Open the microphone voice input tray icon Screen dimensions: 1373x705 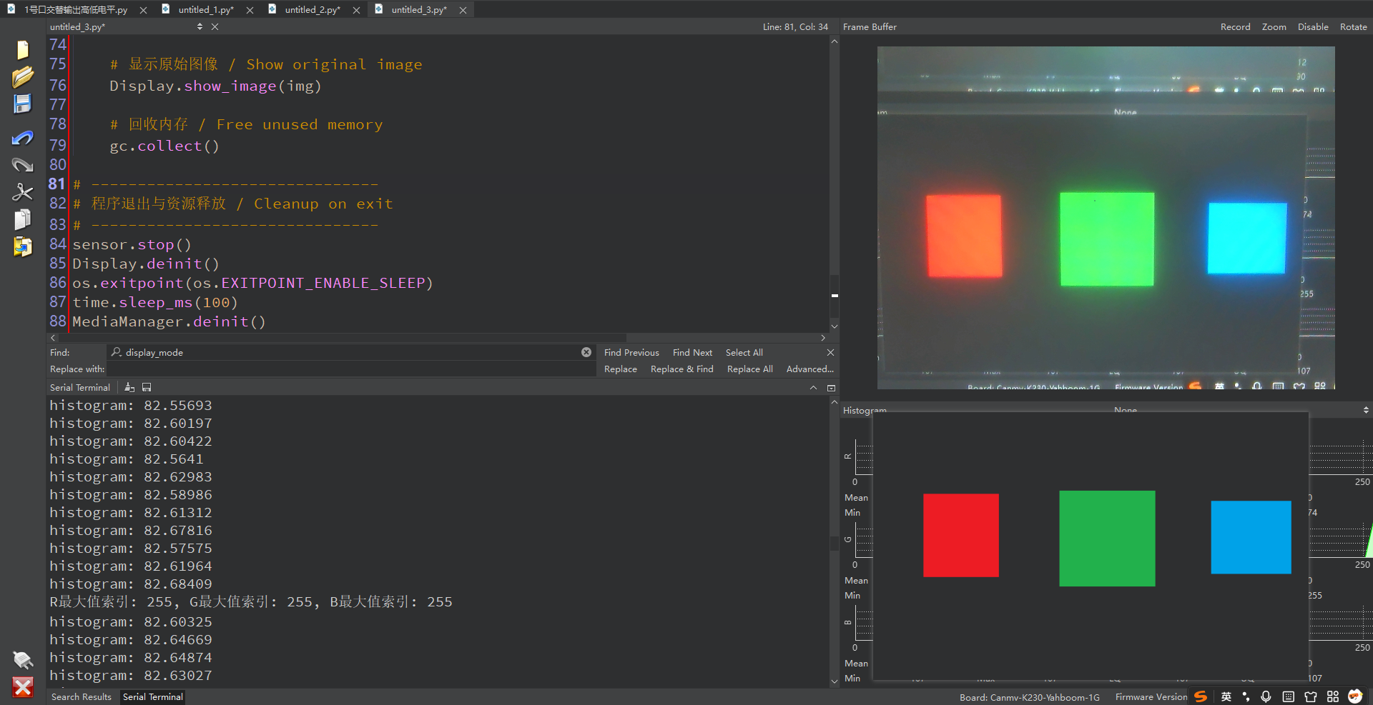pyautogui.click(x=1266, y=696)
